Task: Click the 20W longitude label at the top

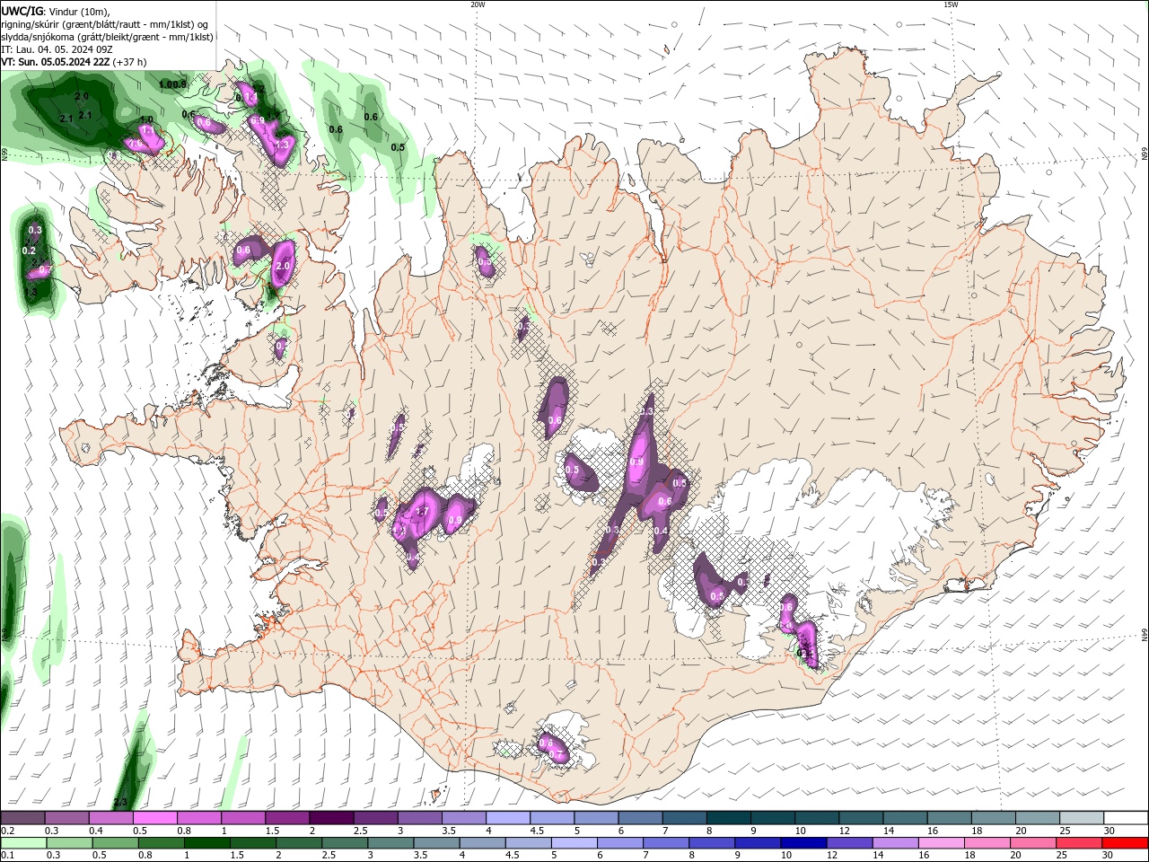Action: (478, 4)
